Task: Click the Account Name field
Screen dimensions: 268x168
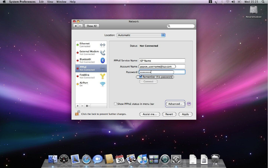Action: tap(162, 67)
